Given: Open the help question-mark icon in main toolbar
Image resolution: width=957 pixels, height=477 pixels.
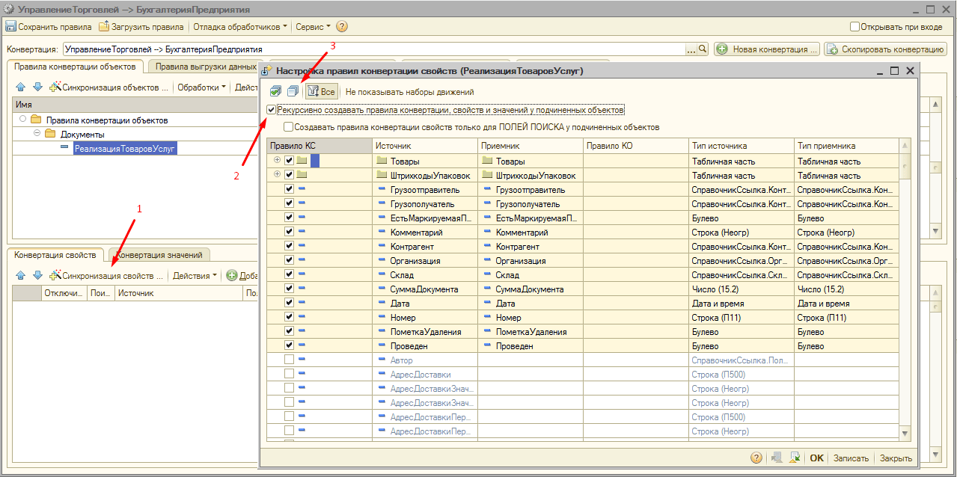Looking at the screenshot, I should [x=342, y=26].
